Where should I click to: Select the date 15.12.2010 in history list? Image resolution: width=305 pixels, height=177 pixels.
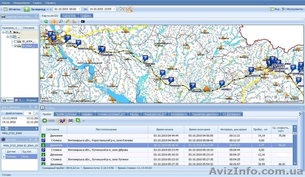10,118
